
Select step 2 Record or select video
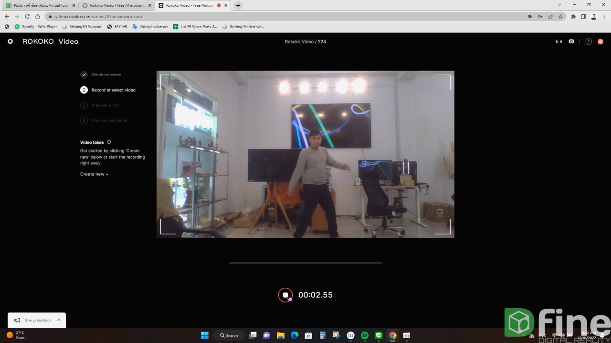(x=113, y=90)
